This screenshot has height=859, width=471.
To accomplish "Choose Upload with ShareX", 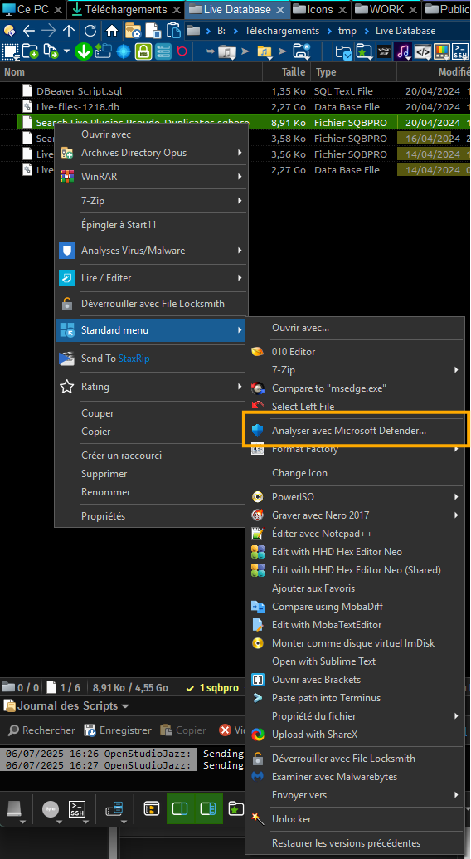I will (357, 735).
